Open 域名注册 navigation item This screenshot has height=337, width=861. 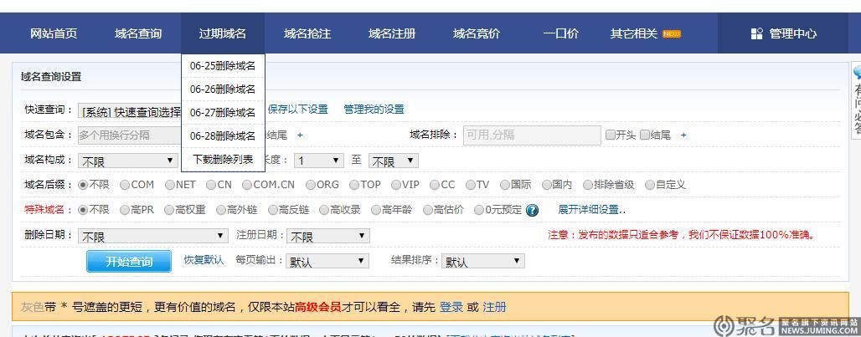392,33
